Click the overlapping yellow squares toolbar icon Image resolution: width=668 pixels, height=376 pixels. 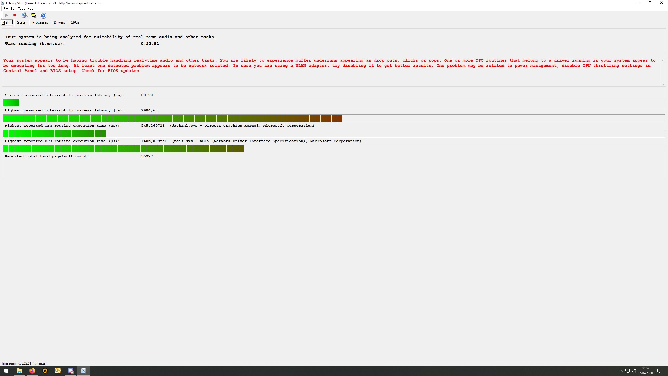click(x=33, y=15)
